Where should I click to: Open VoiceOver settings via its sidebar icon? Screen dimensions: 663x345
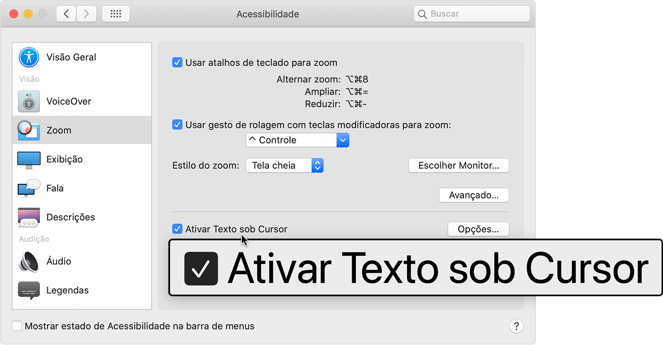[x=28, y=101]
